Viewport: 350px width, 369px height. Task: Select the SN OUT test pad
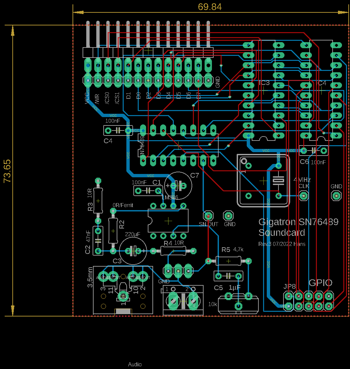click(x=208, y=215)
